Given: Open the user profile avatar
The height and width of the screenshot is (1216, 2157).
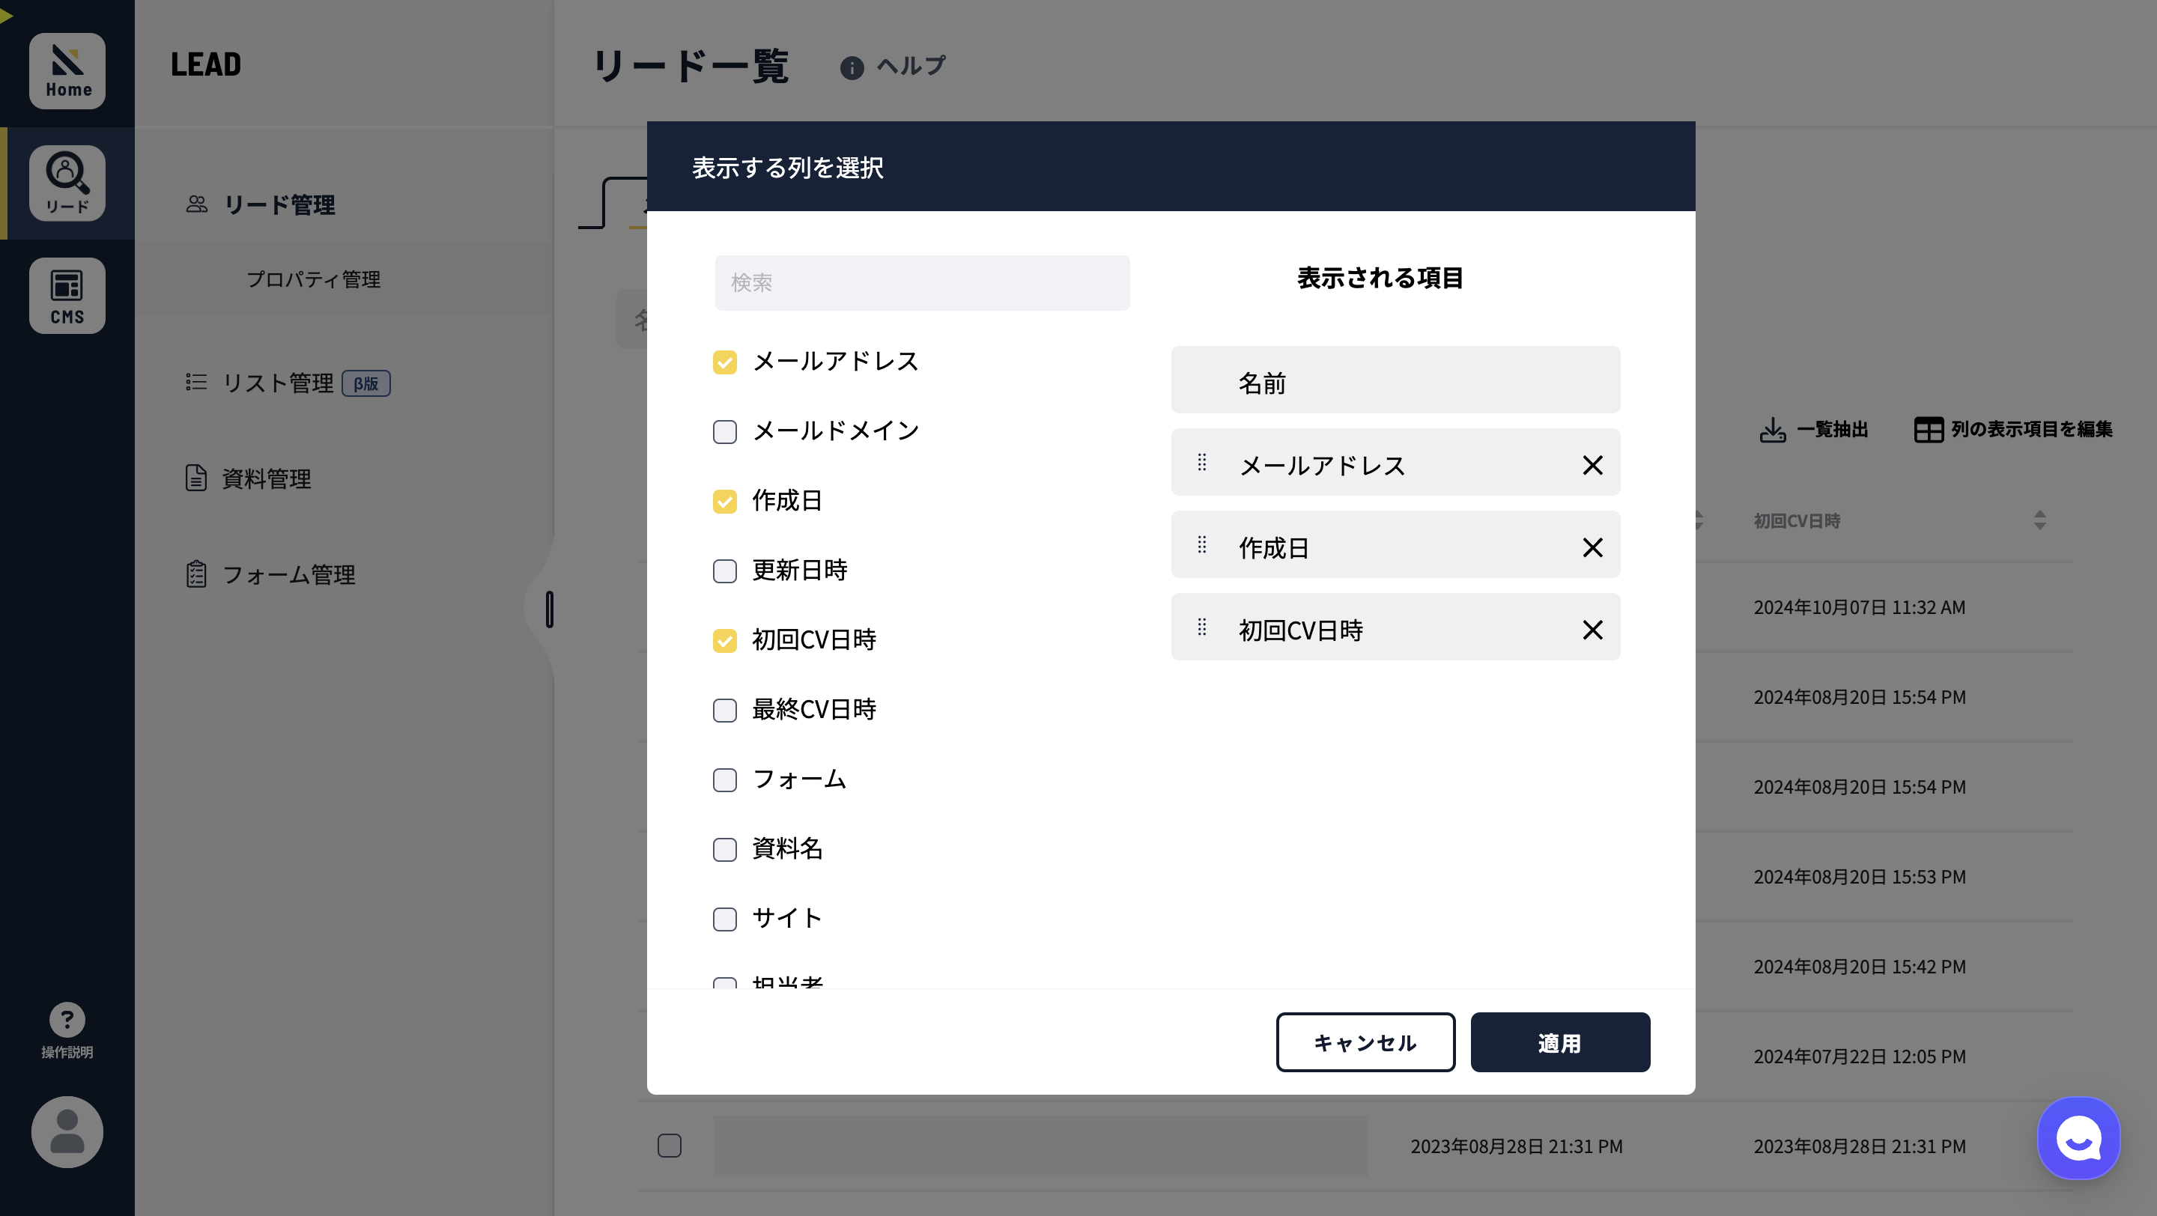Looking at the screenshot, I should (67, 1131).
